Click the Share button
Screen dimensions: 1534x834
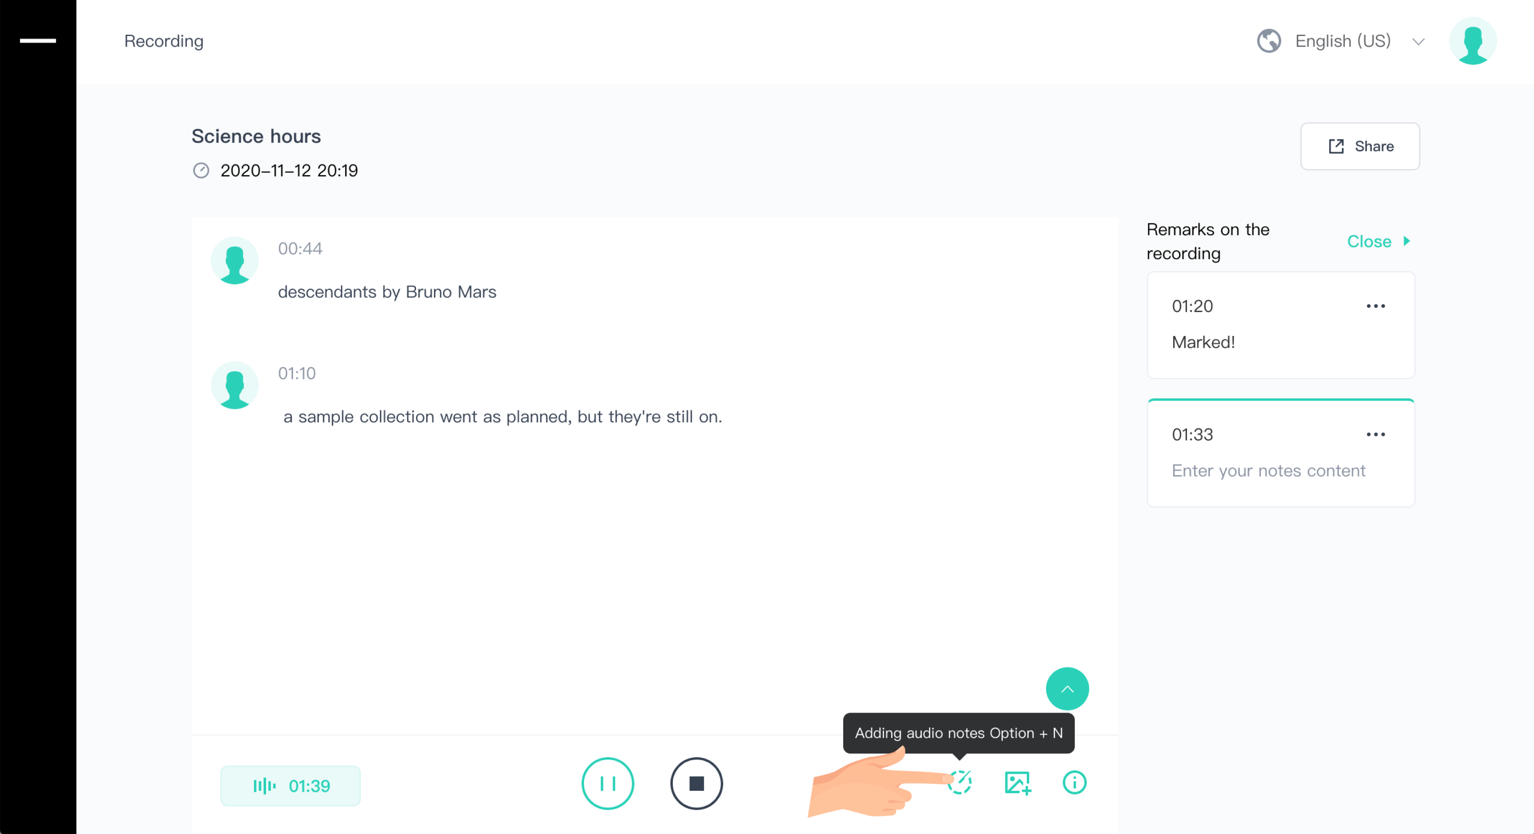point(1360,147)
